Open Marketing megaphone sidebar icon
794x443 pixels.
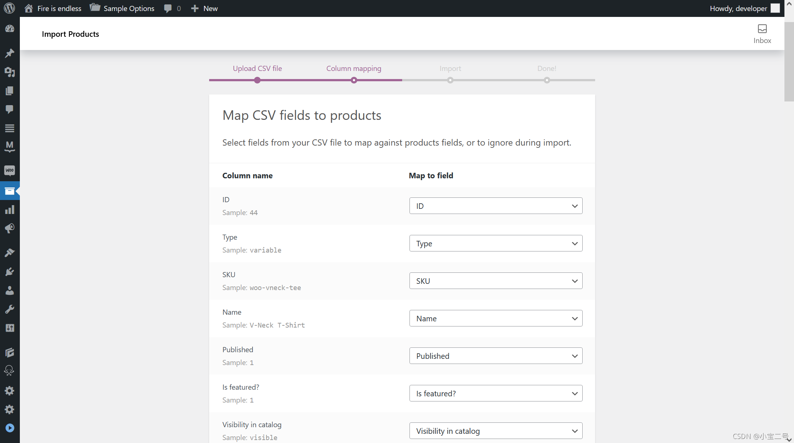coord(10,228)
